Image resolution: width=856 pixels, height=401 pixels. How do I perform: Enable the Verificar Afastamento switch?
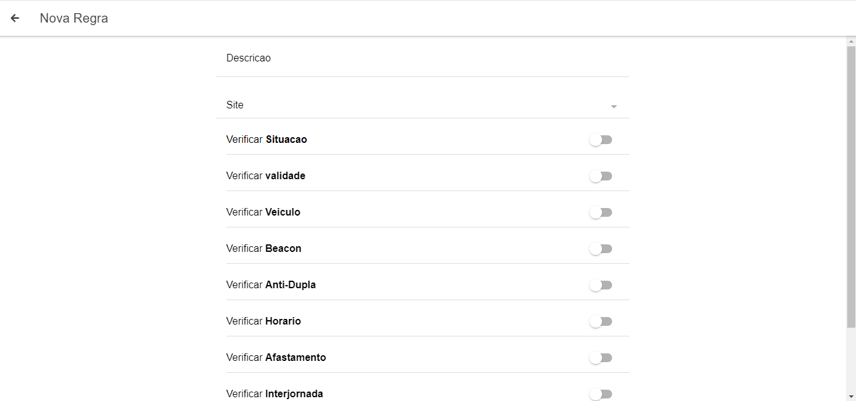tap(600, 358)
